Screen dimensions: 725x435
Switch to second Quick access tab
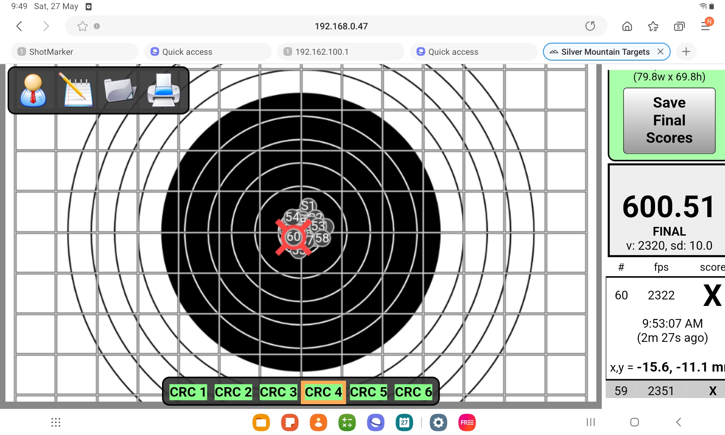click(x=474, y=52)
